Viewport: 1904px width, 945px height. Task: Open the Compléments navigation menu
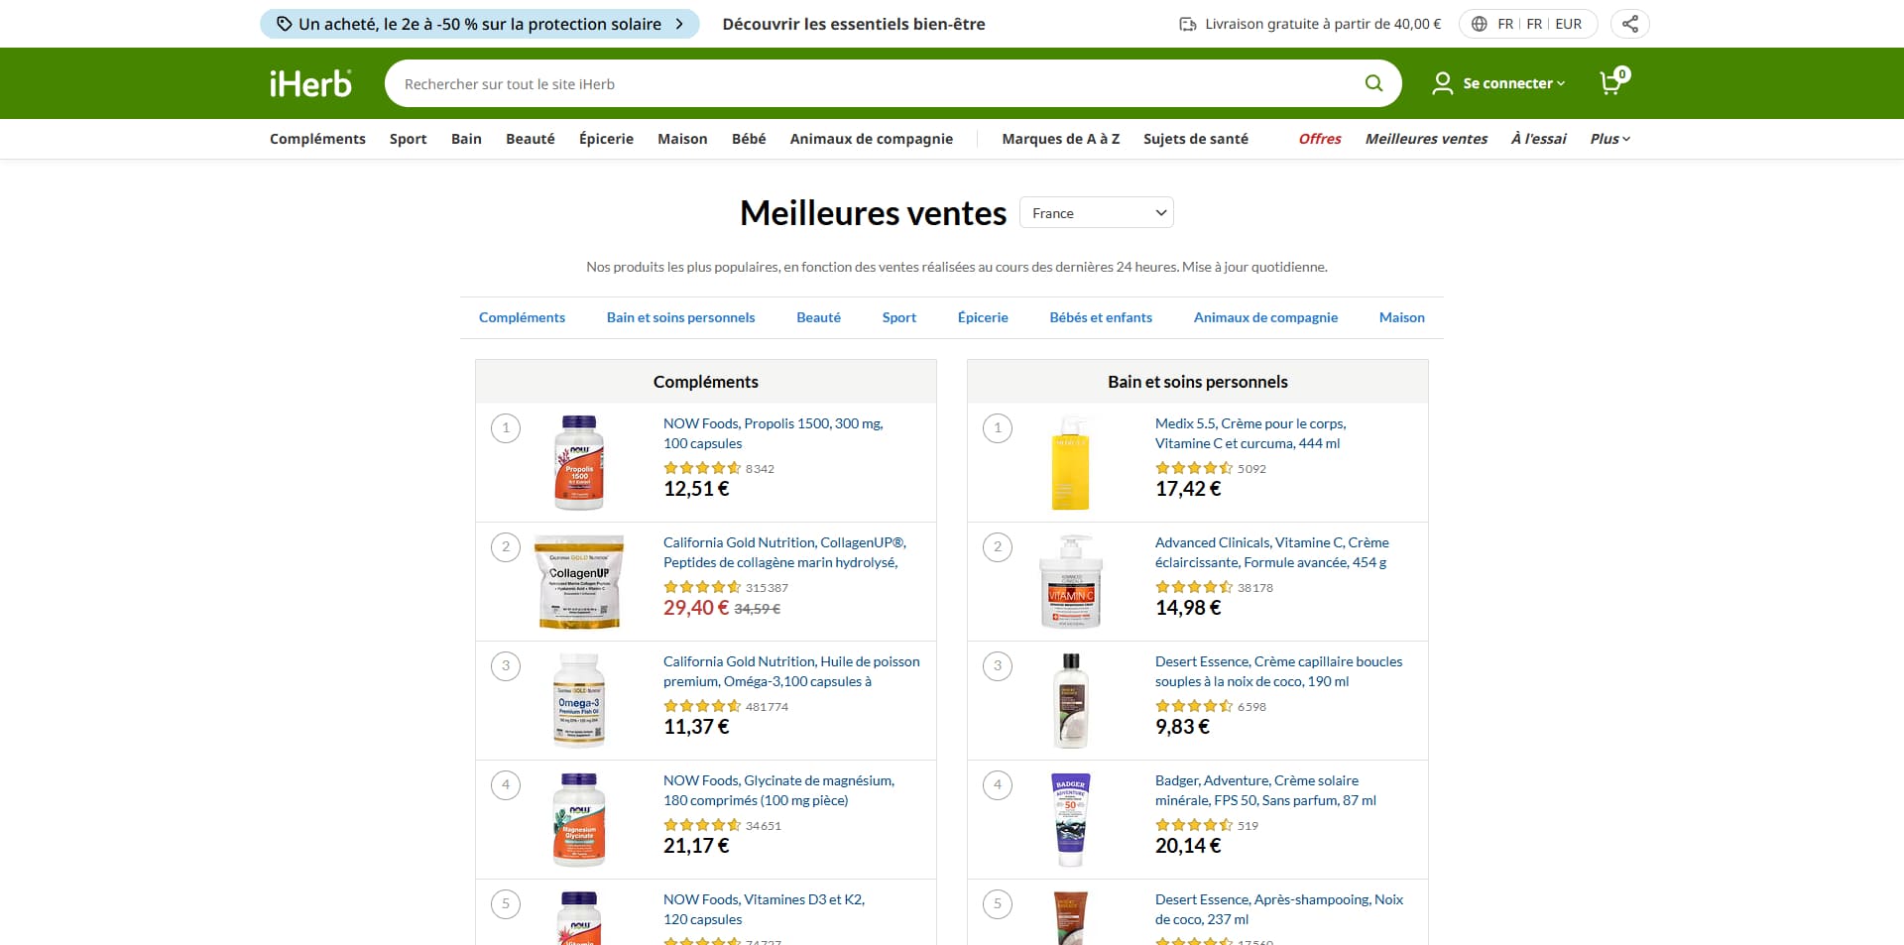click(317, 139)
